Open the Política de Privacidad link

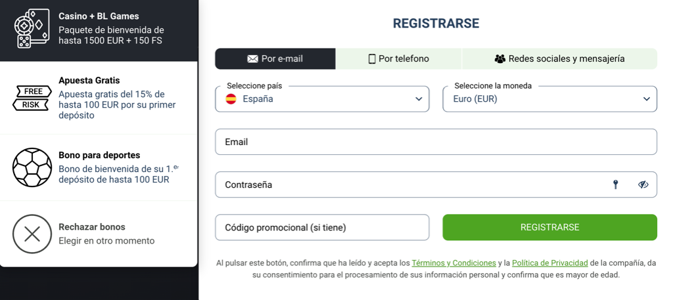pyautogui.click(x=550, y=263)
